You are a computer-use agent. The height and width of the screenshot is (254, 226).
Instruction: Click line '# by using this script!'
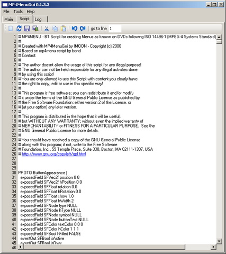click(x=36, y=74)
